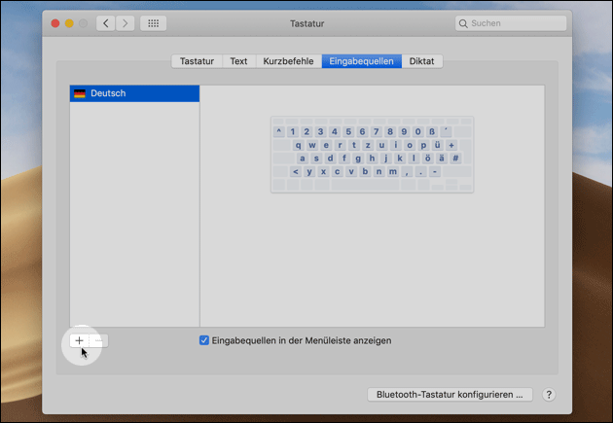The image size is (613, 423).
Task: Select the Kurzbefehle tab
Action: pyautogui.click(x=288, y=61)
